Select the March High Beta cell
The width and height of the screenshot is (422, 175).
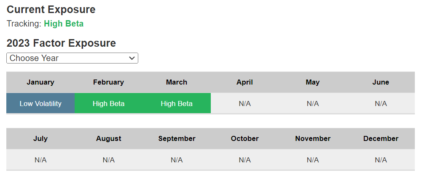[177, 103]
